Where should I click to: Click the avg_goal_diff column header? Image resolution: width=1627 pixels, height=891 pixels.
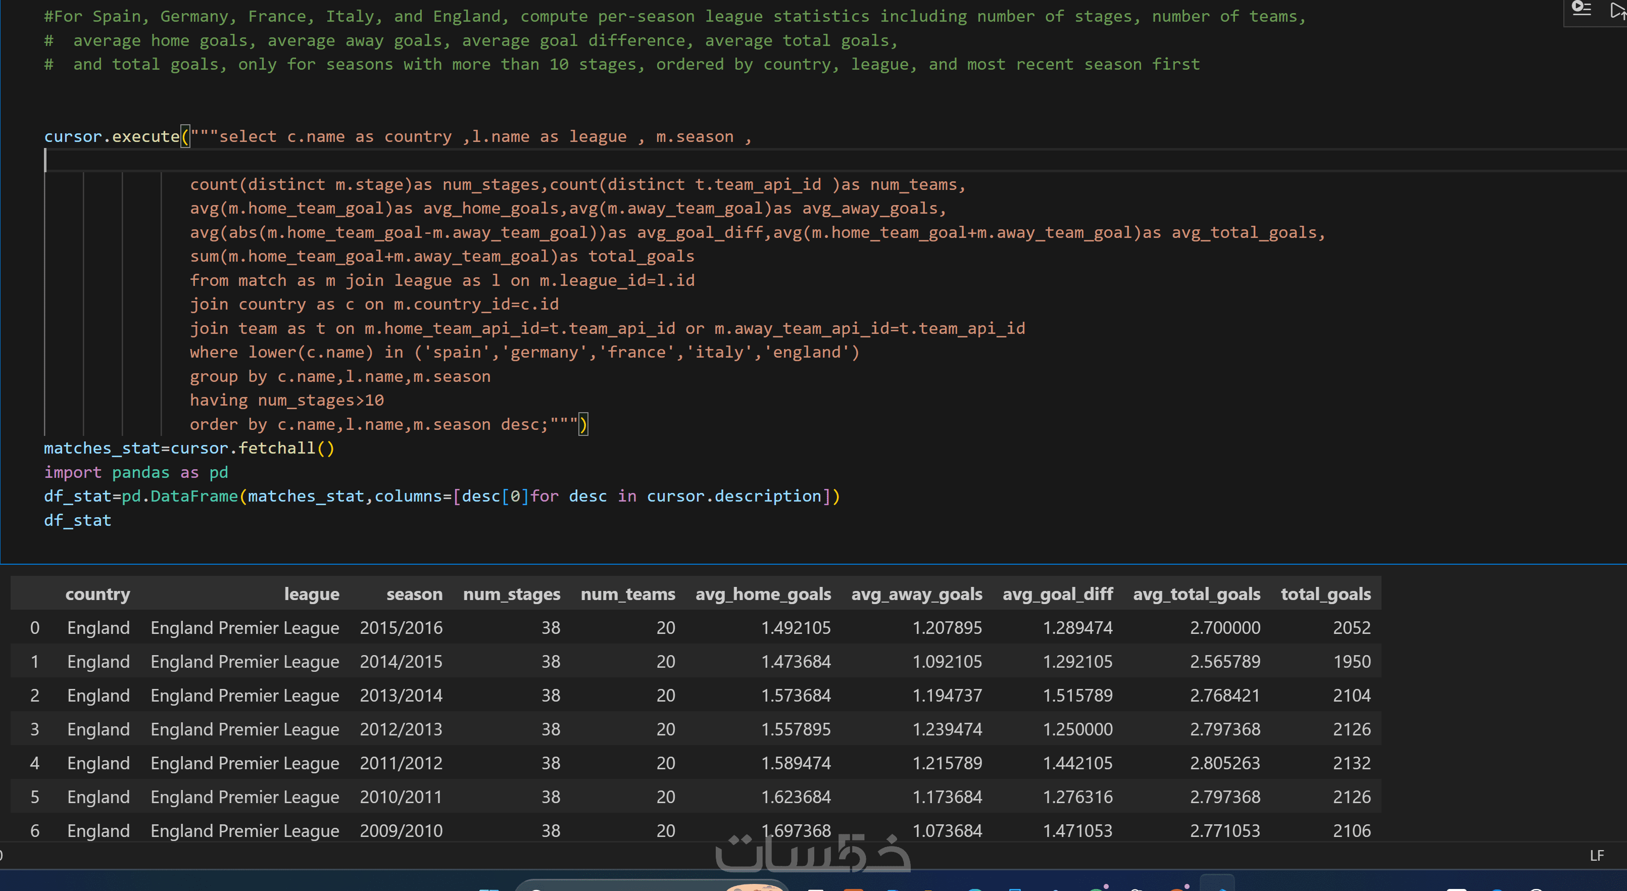pos(1057,593)
